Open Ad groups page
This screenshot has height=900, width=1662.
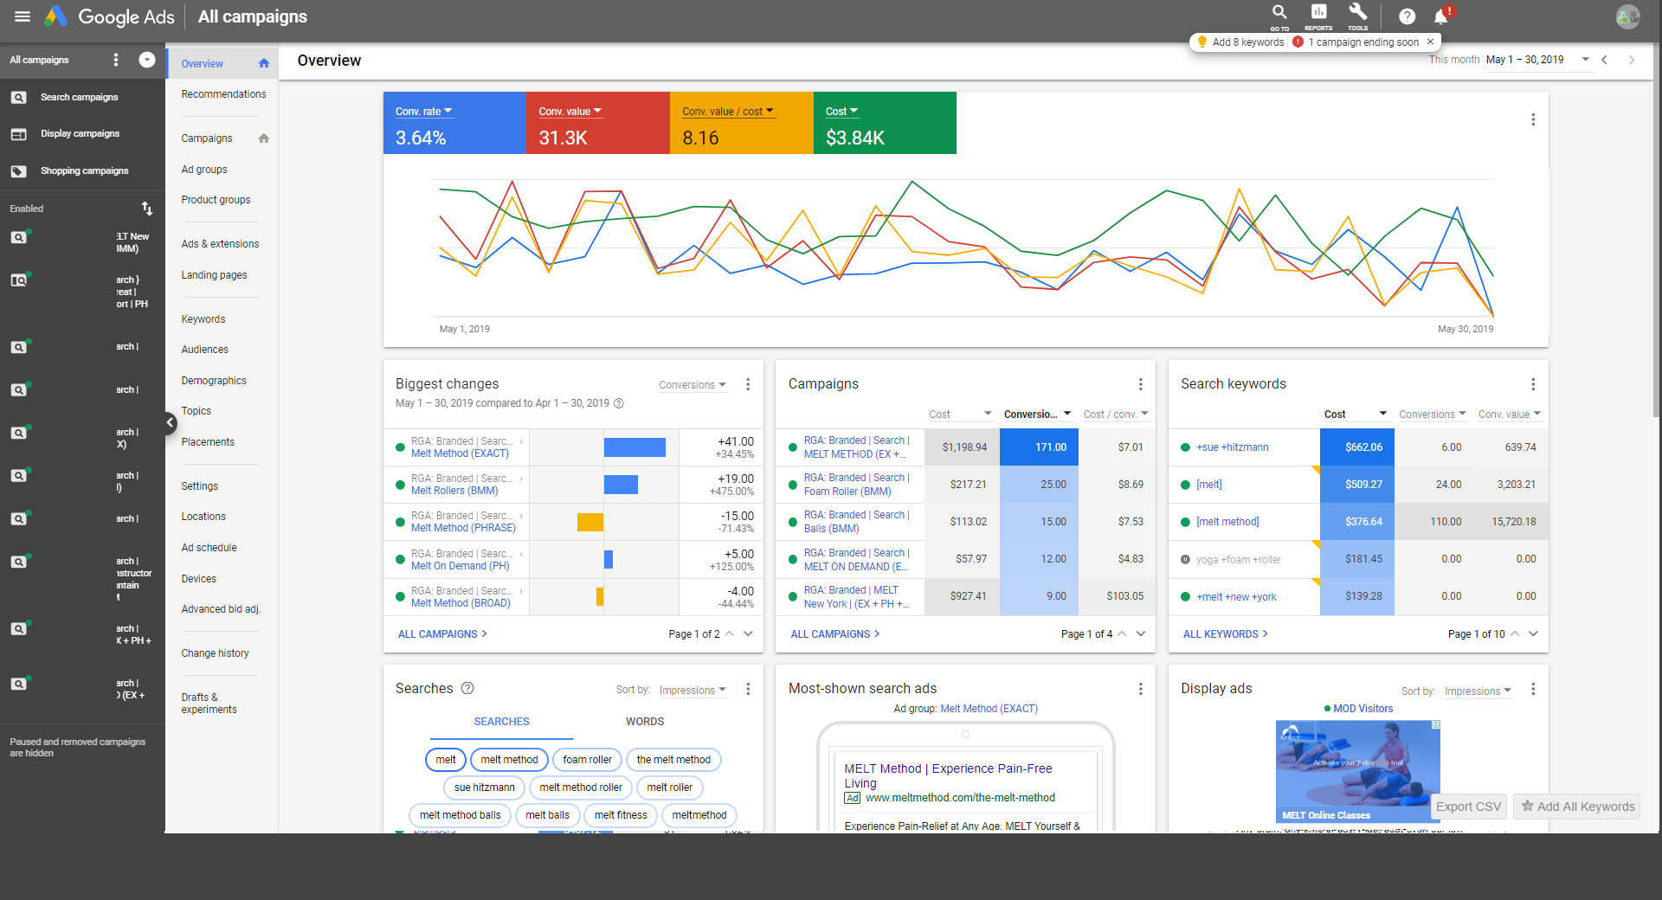coord(204,170)
